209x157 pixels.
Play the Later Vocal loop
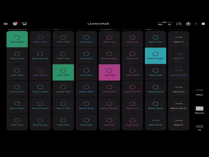coord(155,72)
